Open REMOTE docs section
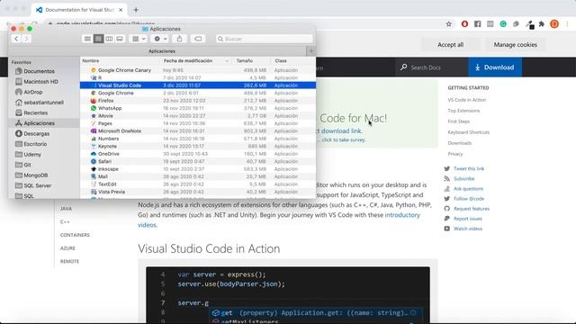 69,262
